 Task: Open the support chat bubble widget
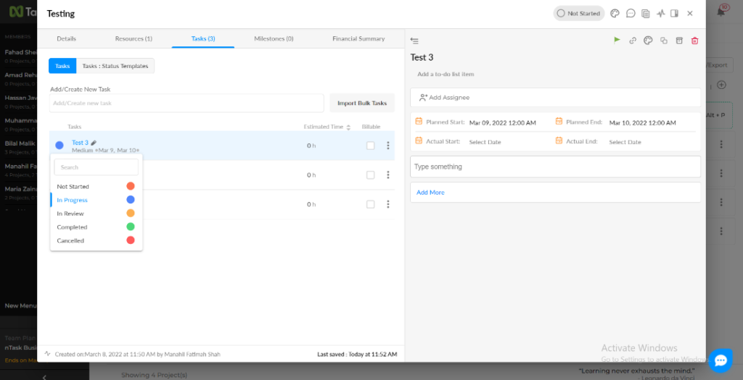click(720, 360)
